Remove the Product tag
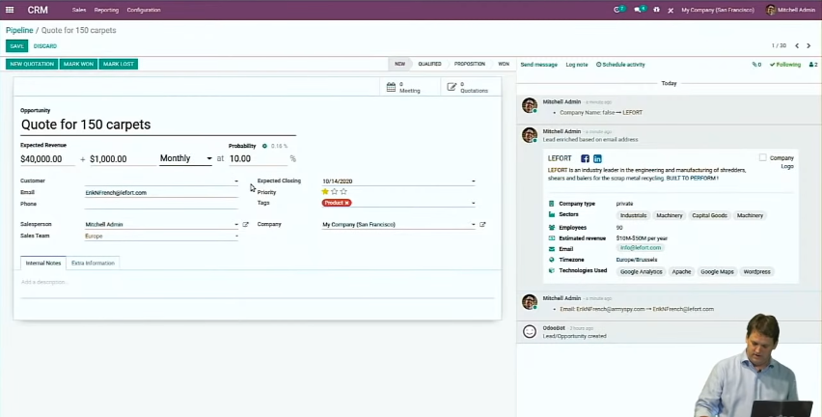822x417 pixels. tap(346, 203)
